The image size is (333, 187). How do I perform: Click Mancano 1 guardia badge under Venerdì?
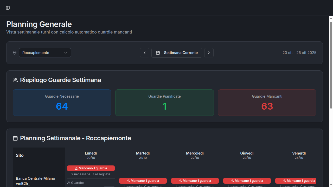(296, 181)
